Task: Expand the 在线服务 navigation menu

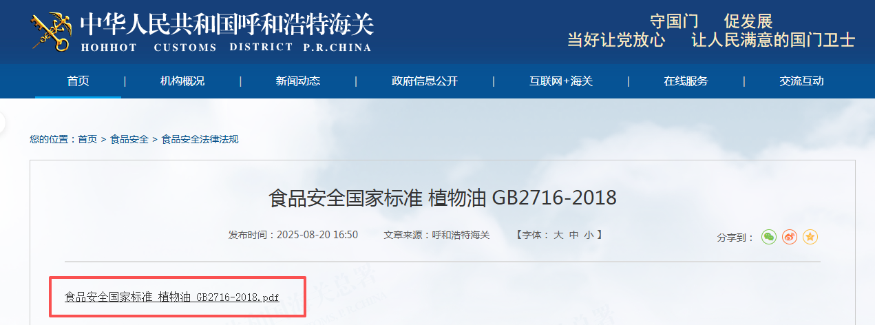Action: [686, 81]
